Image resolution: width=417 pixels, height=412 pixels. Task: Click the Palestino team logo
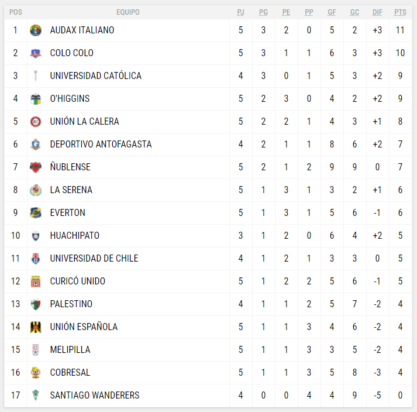(36, 304)
